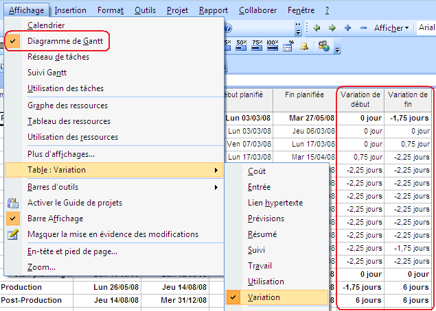
Task: Select the Post-Production task row name
Action: 32,300
